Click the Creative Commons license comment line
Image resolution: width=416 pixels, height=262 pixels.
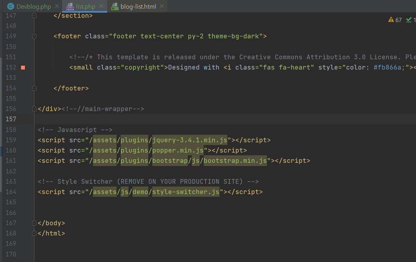coord(242,57)
